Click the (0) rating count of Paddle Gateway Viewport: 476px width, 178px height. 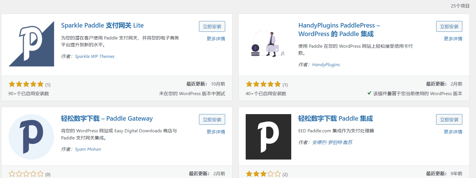[48, 175]
